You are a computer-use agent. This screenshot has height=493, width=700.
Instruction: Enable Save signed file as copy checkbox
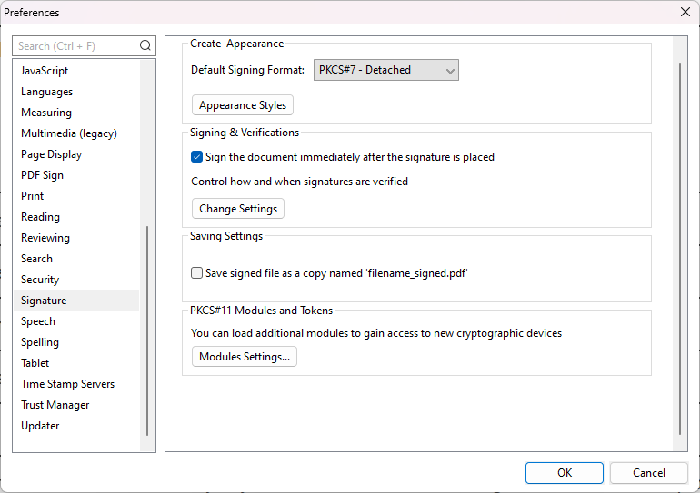coord(196,272)
